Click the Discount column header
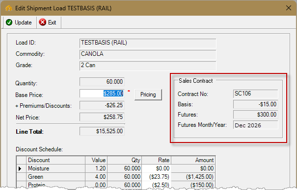The width and height of the screenshot is (297, 190). pos(55,160)
